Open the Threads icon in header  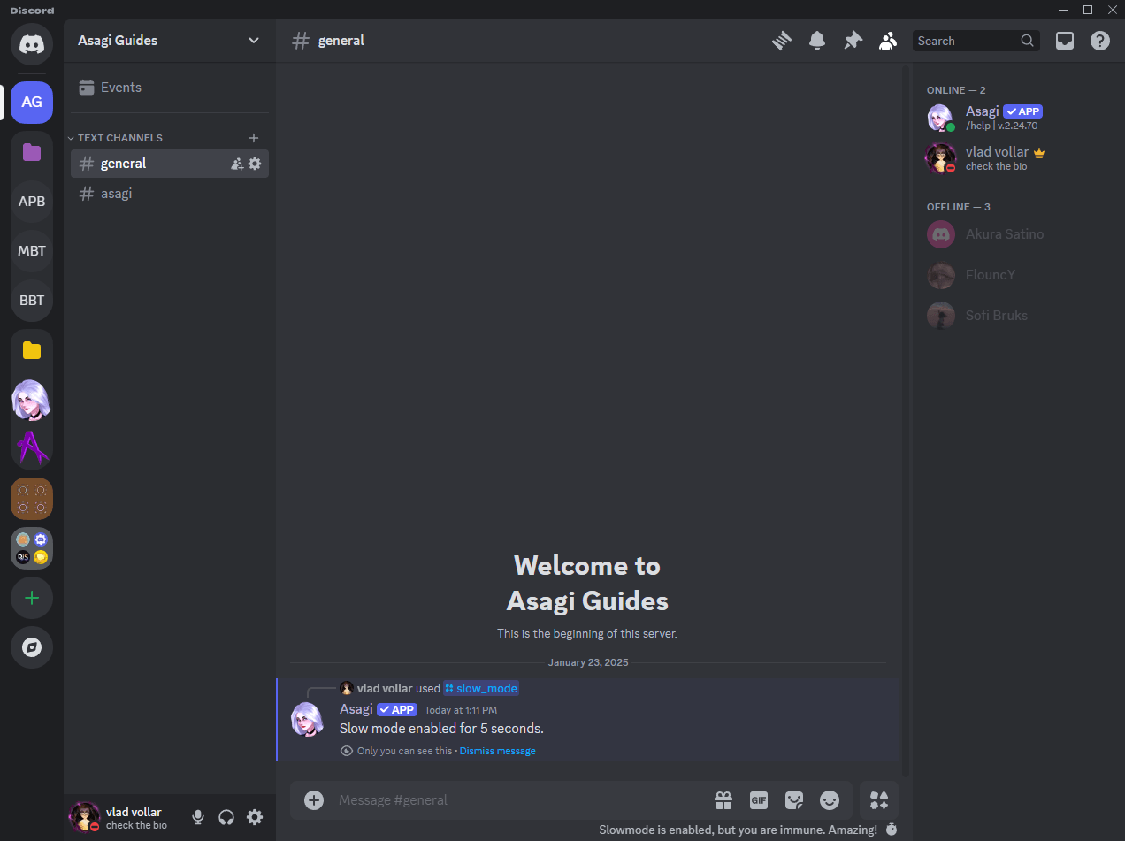(x=781, y=41)
